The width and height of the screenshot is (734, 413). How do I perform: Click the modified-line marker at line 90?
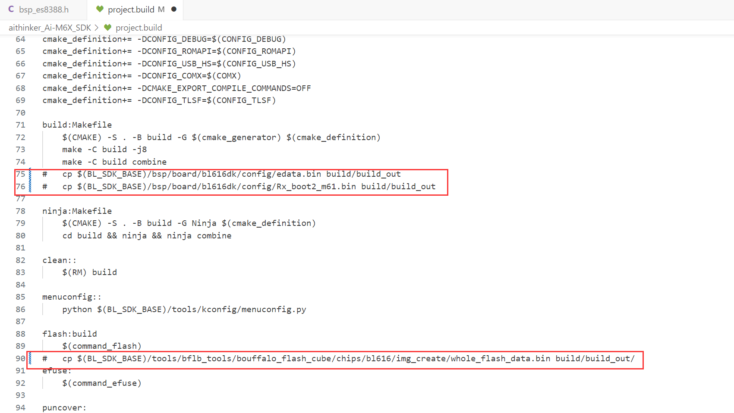click(30, 359)
